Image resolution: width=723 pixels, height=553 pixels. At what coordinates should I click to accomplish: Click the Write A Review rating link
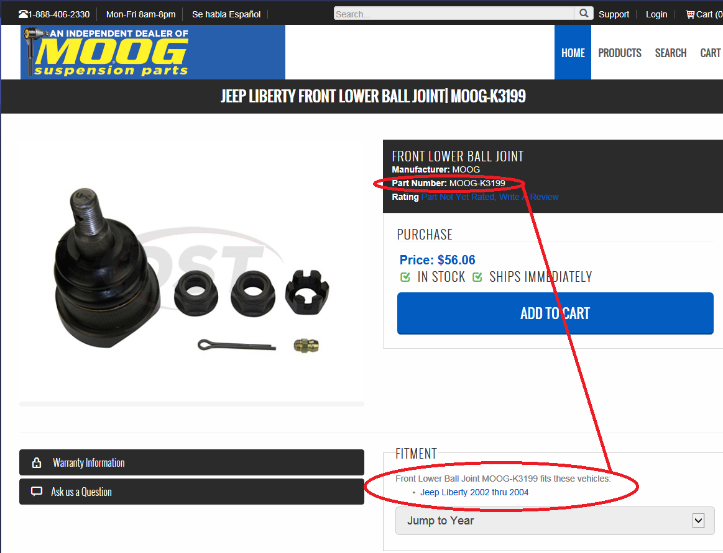[x=528, y=197]
